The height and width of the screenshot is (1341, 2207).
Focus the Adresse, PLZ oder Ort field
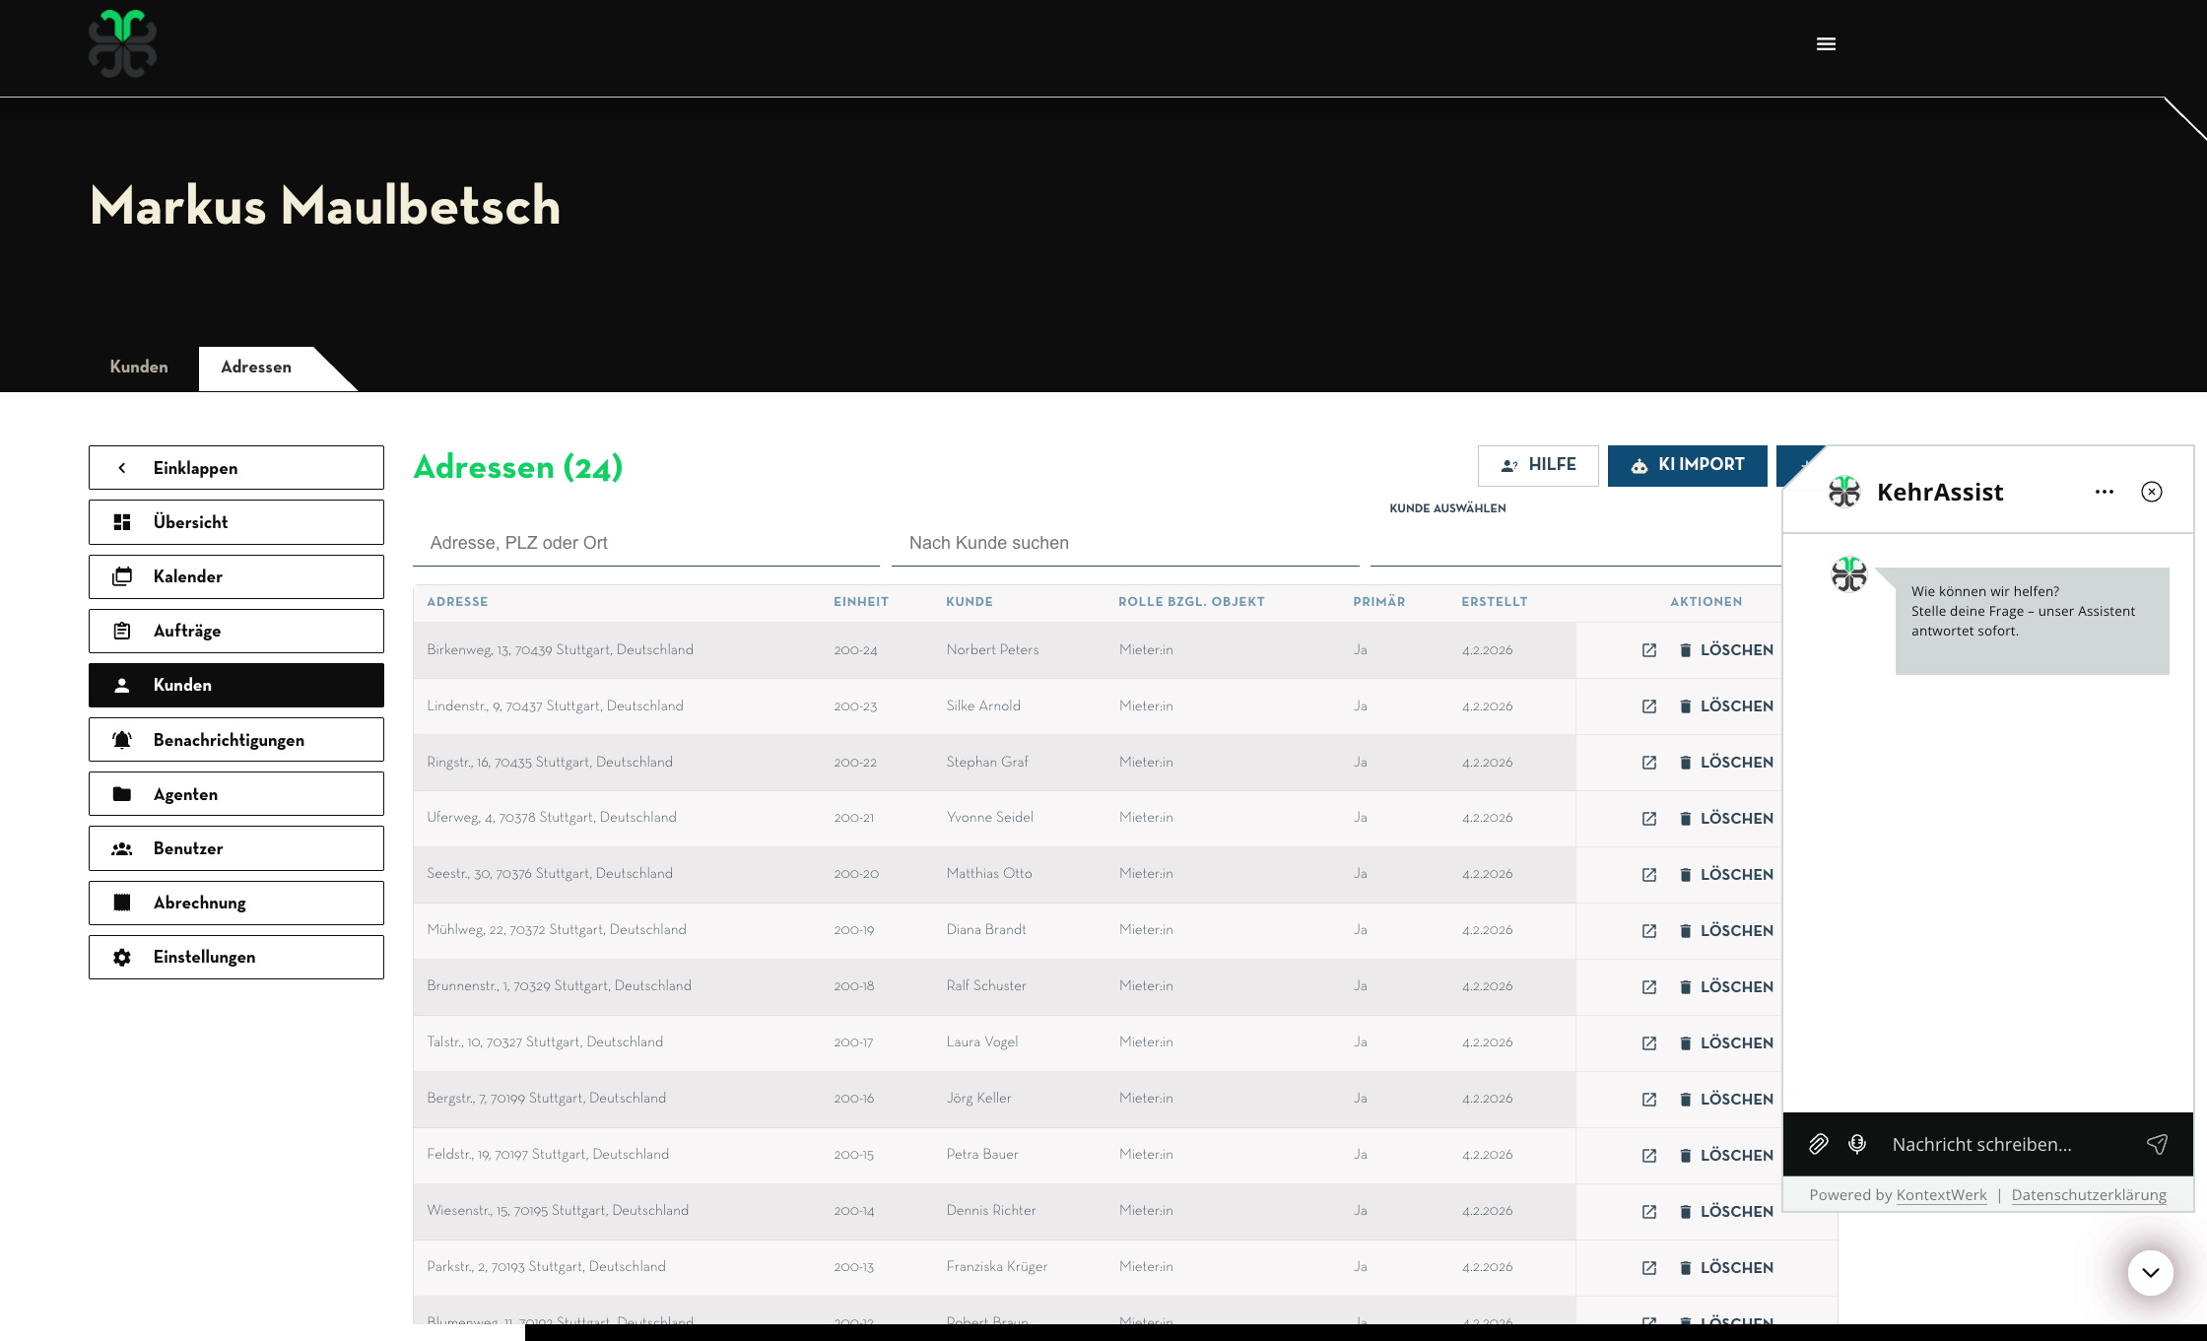(645, 543)
